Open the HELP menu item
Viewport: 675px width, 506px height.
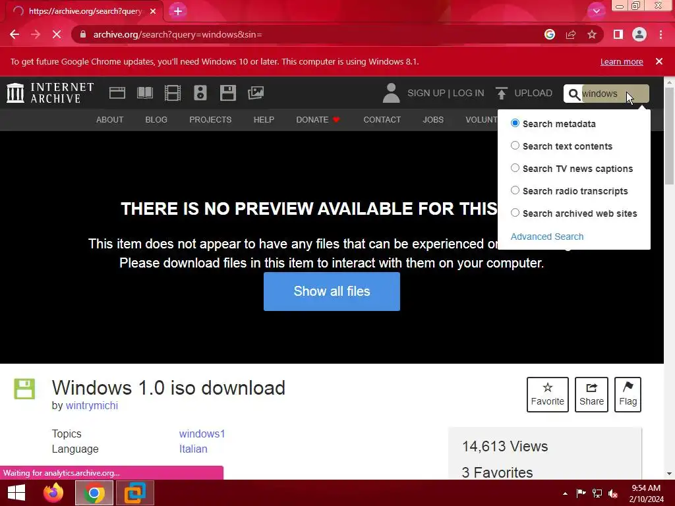tap(264, 120)
